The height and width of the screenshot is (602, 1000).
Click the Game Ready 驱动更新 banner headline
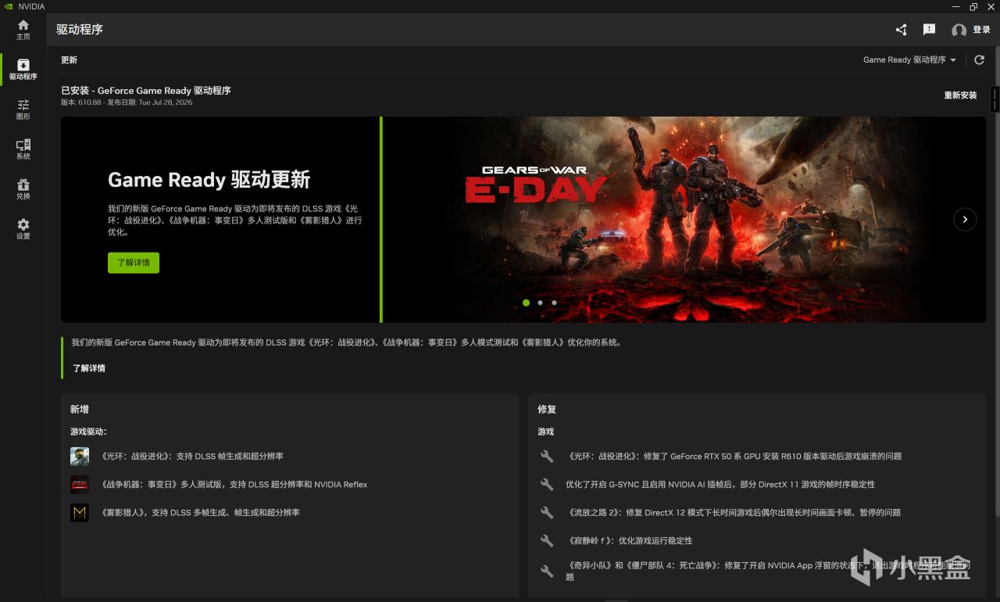pyautogui.click(x=209, y=180)
